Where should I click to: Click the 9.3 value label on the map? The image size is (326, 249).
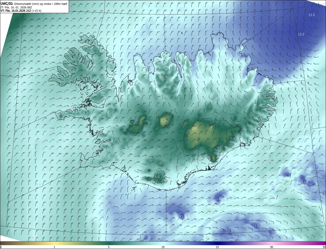[x=209, y=211]
